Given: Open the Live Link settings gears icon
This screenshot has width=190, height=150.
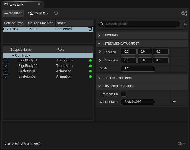Looking at the screenshot, I should tap(184, 13).
